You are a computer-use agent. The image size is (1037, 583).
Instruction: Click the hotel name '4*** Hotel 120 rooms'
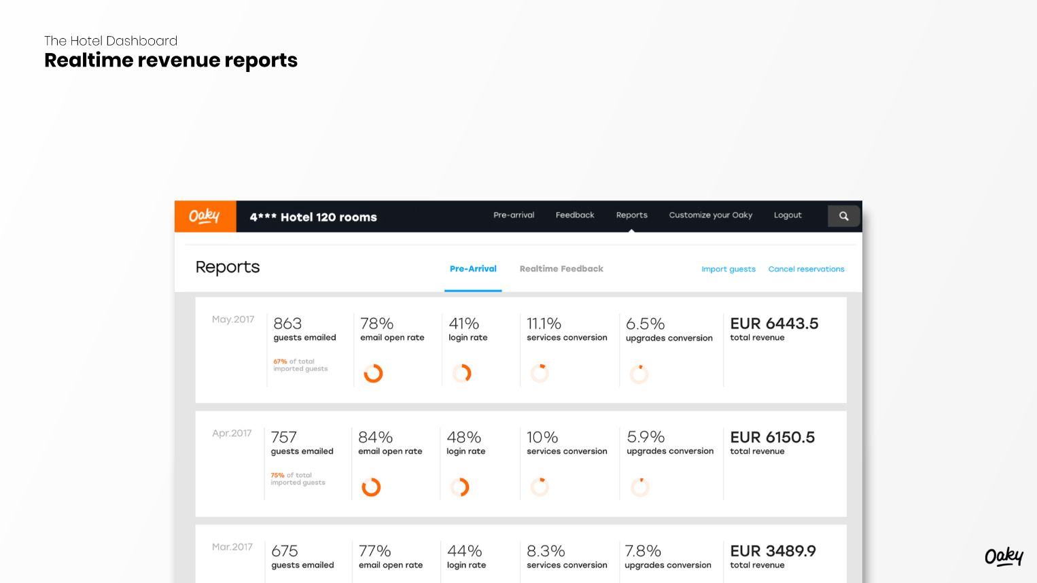313,217
